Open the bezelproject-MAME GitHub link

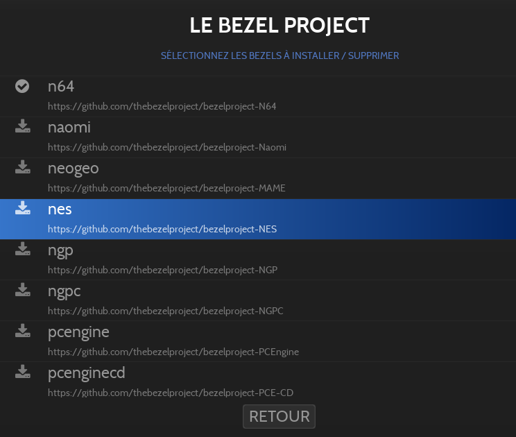(166, 188)
